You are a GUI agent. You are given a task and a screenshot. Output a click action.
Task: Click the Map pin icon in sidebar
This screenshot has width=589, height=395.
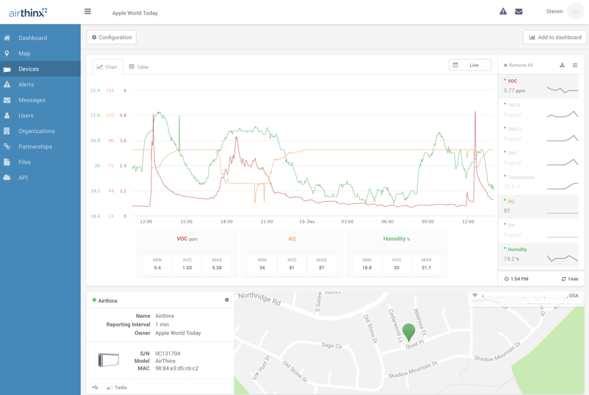(6, 54)
